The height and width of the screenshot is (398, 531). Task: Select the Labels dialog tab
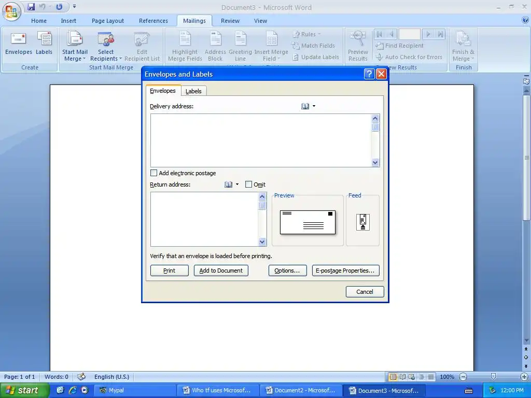[193, 91]
